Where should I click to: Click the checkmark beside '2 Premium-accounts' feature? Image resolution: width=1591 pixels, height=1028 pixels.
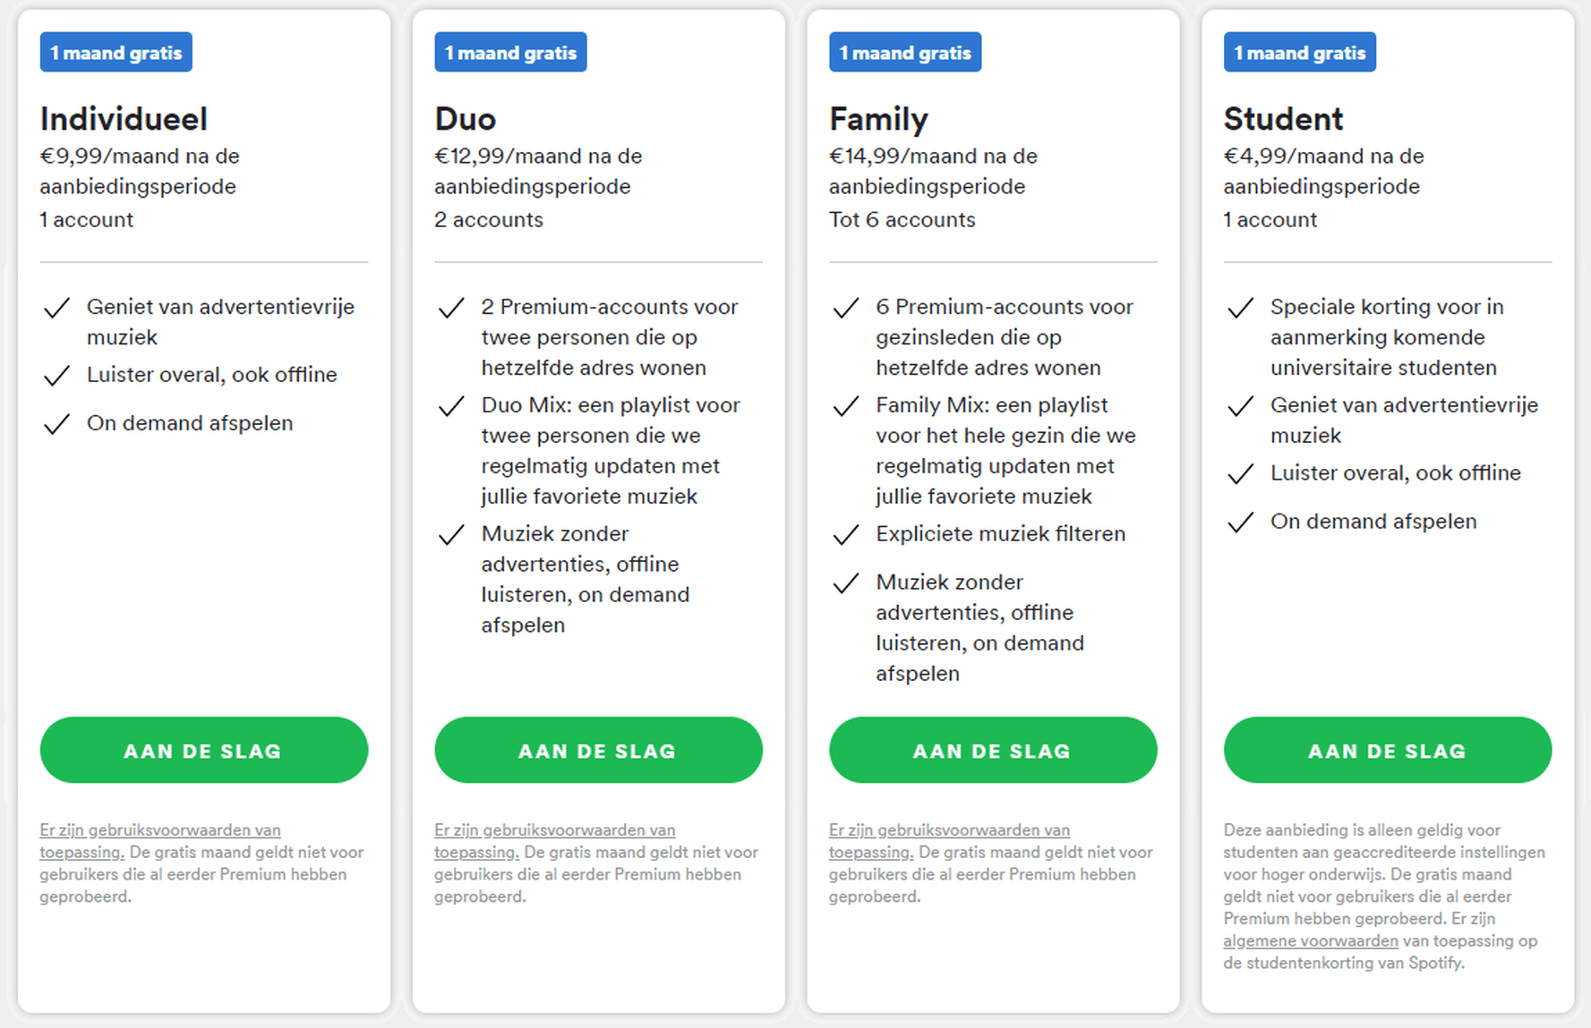tap(451, 308)
